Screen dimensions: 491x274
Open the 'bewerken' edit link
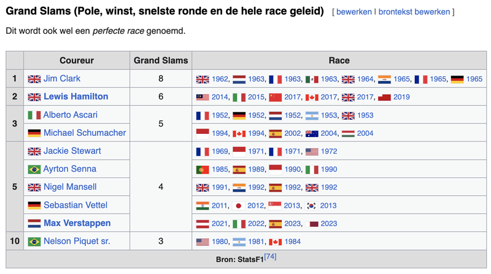pos(354,12)
